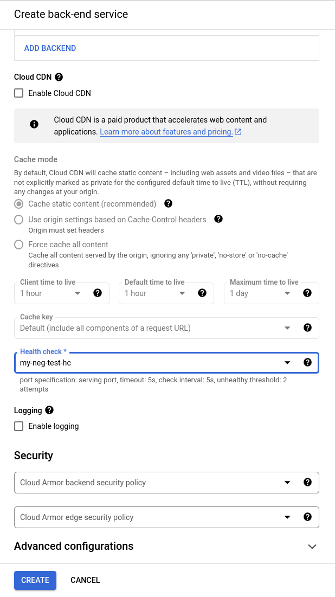Image resolution: width=335 pixels, height=597 pixels.
Task: Click ADD BACKEND
Action: click(x=50, y=48)
